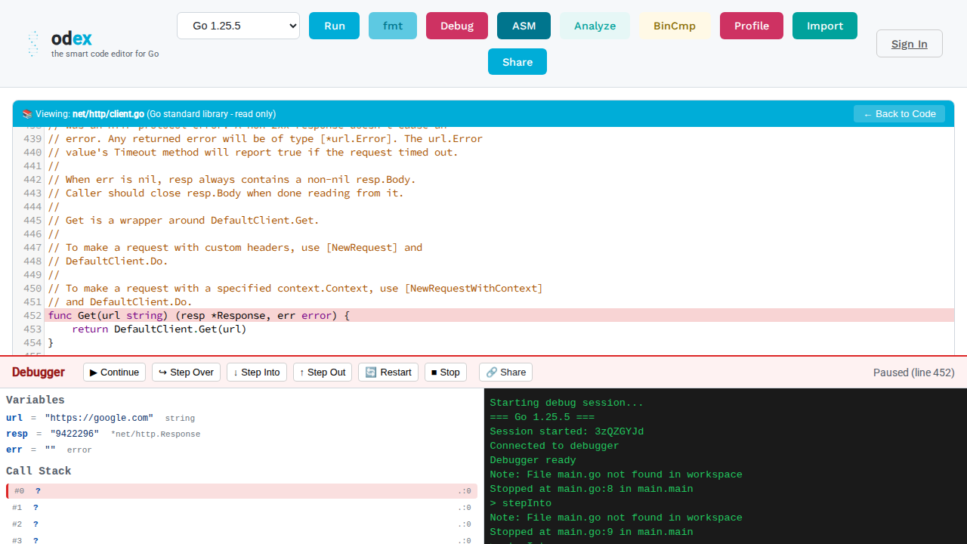This screenshot has height=544, width=967.
Task: Step Out of the current frame
Action: coord(322,372)
